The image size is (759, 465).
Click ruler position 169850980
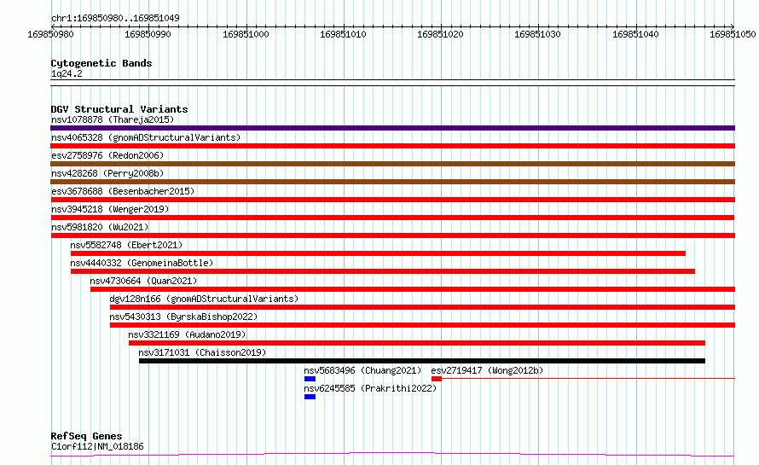(51, 34)
